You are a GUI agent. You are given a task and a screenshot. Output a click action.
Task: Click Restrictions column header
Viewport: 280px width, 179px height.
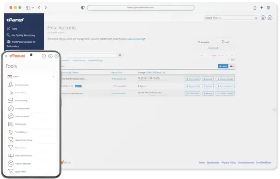117,73
